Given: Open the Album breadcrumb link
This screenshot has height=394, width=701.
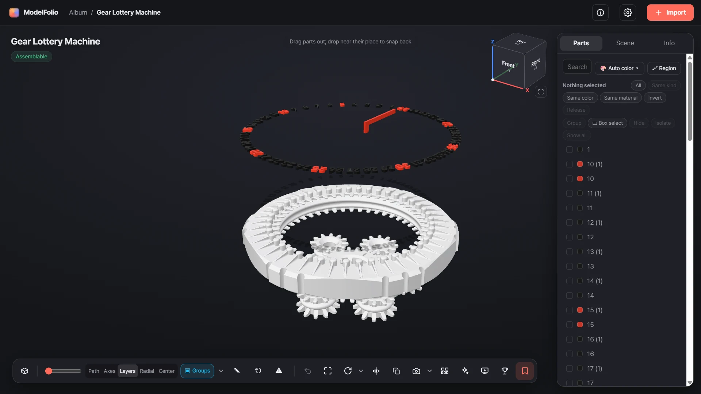Looking at the screenshot, I should coord(78,12).
